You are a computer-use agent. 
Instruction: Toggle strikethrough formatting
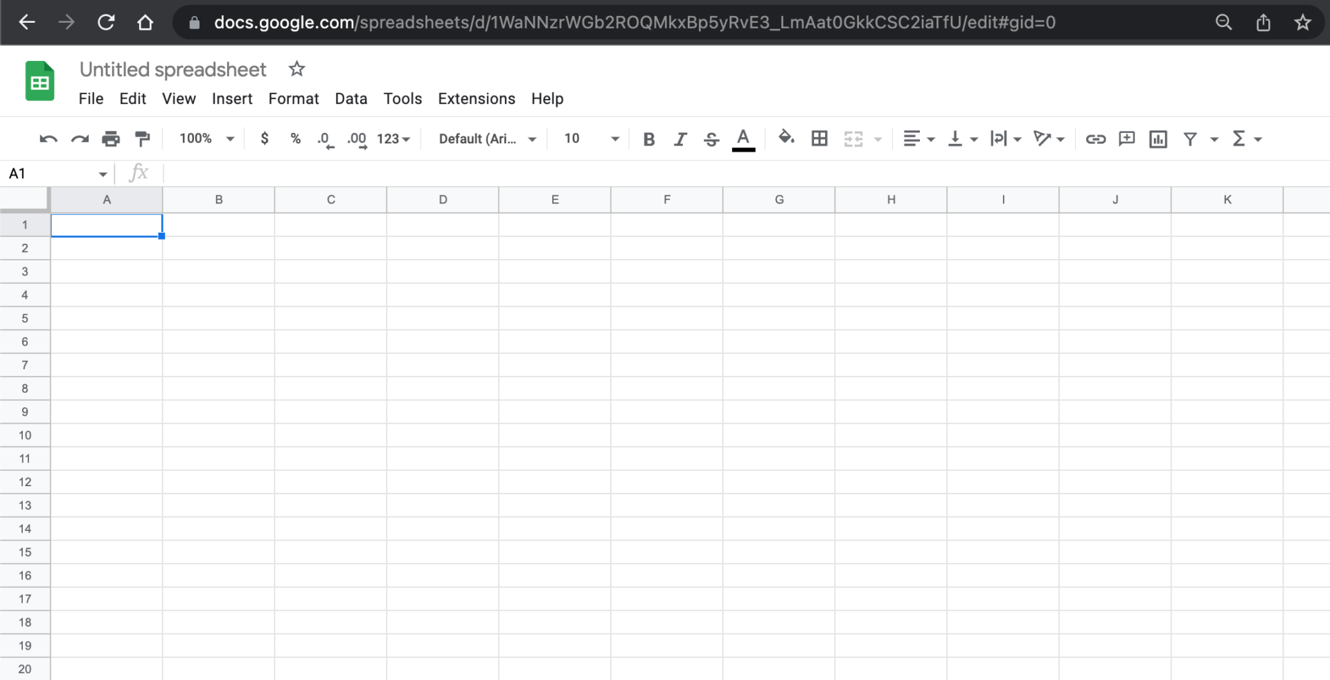tap(711, 139)
